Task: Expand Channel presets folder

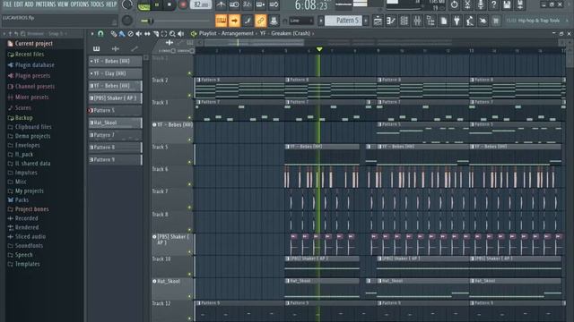Action: [35, 87]
